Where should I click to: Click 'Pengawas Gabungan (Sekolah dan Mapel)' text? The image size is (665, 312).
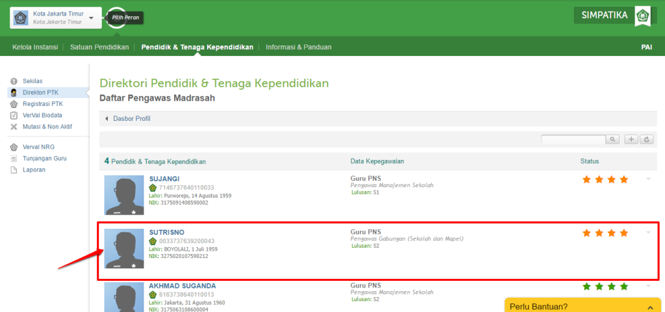tap(407, 239)
